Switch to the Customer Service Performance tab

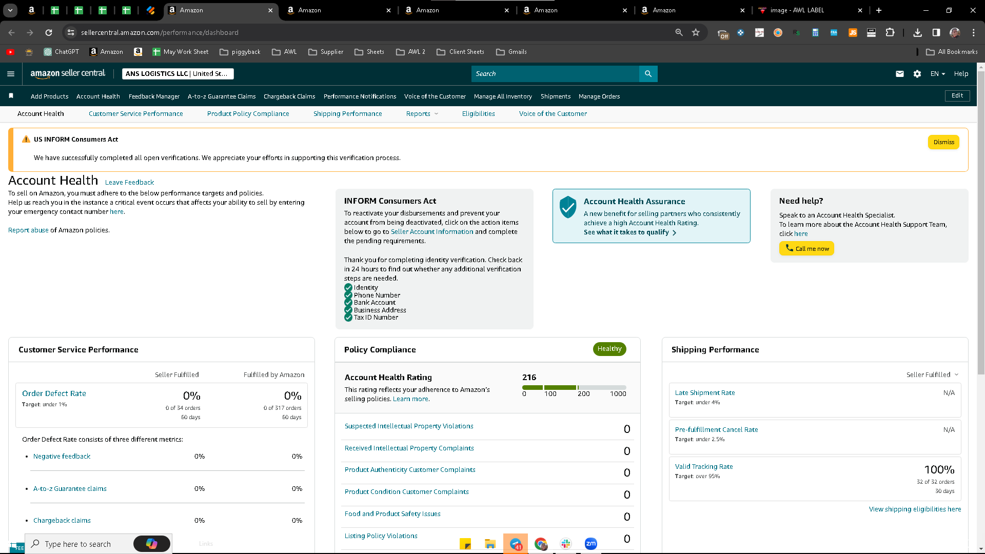tap(136, 114)
